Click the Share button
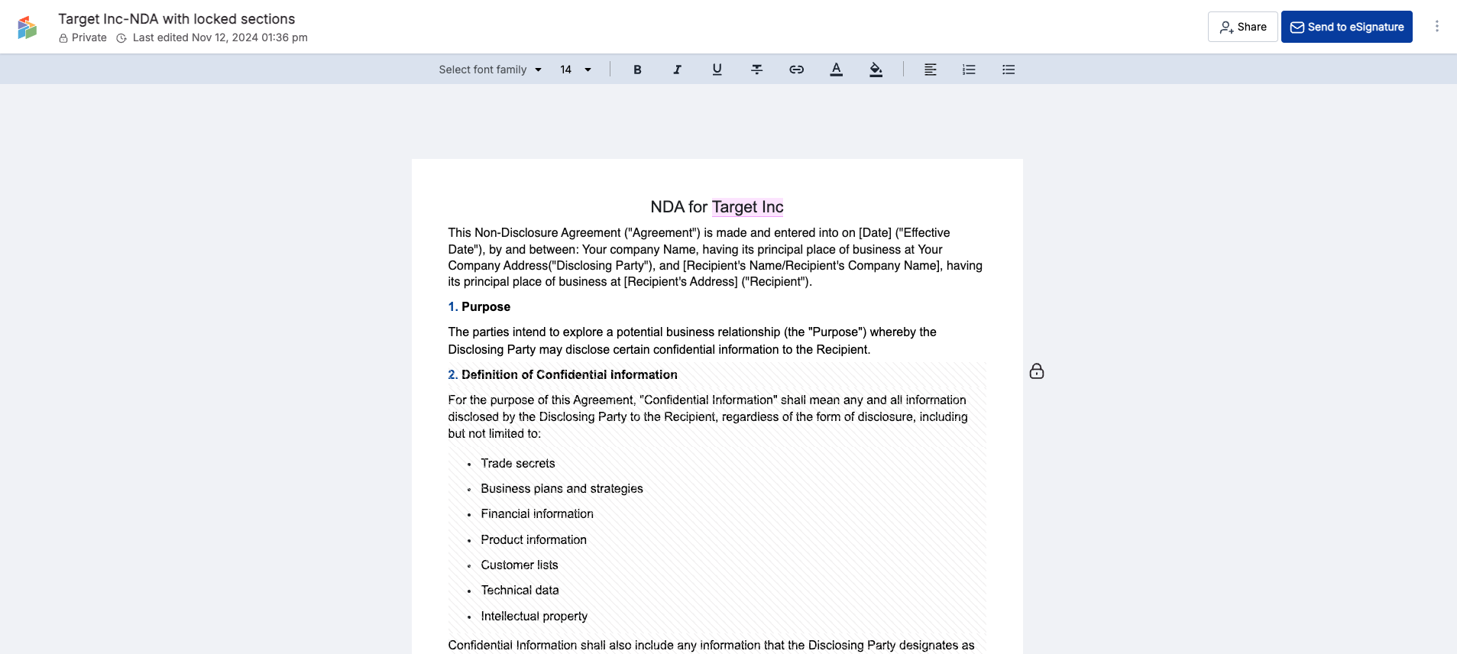 (x=1243, y=27)
